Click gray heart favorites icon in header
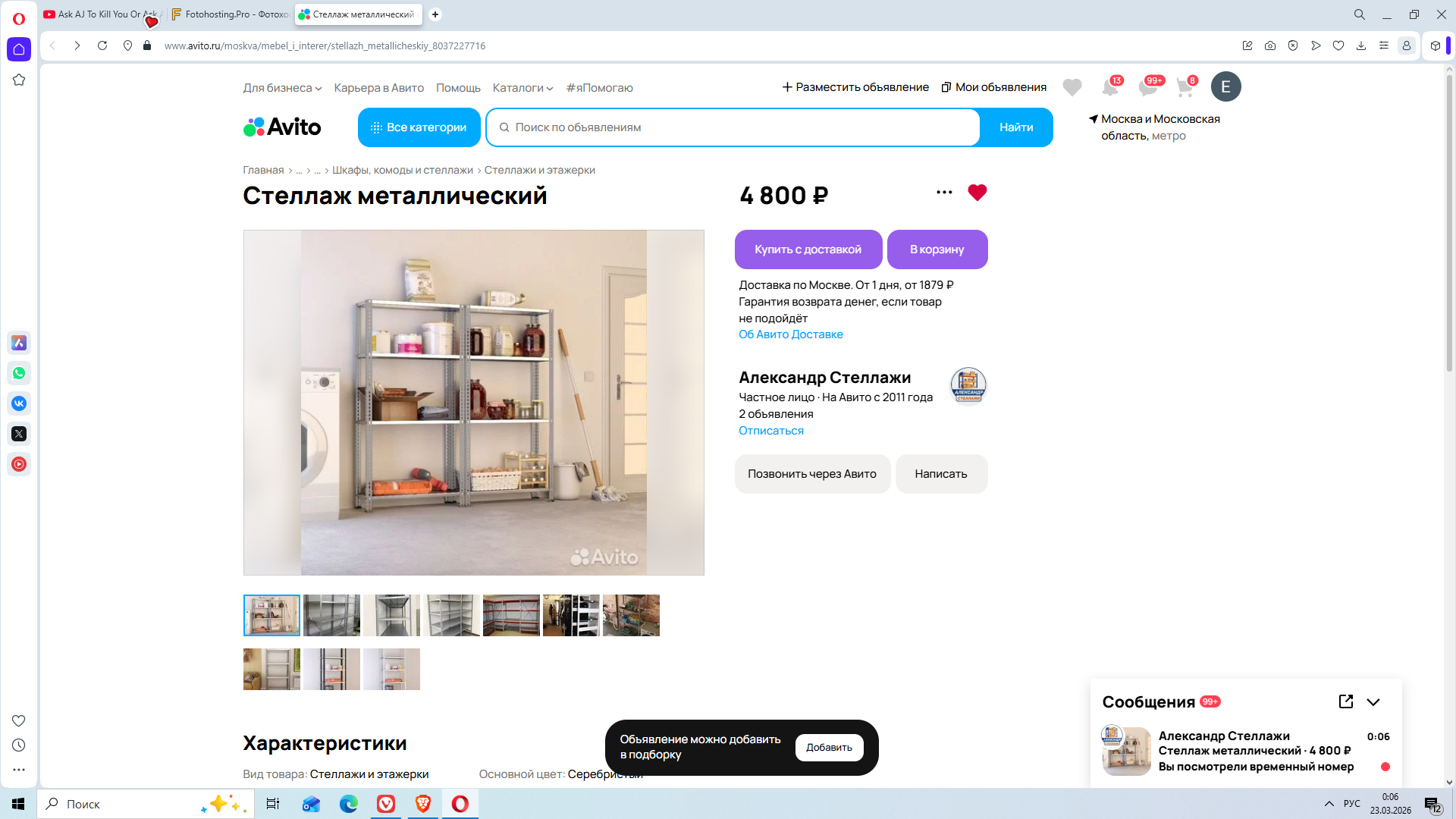Screen dimensions: 1456x819 [x=1072, y=88]
